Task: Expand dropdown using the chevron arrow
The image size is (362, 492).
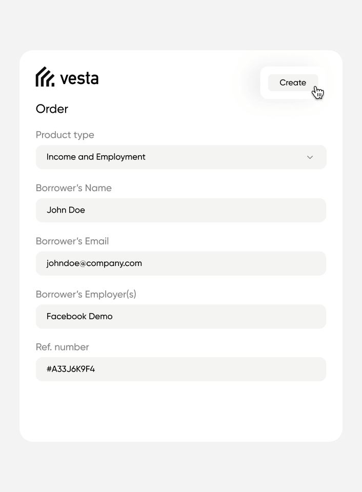Action: [x=310, y=157]
